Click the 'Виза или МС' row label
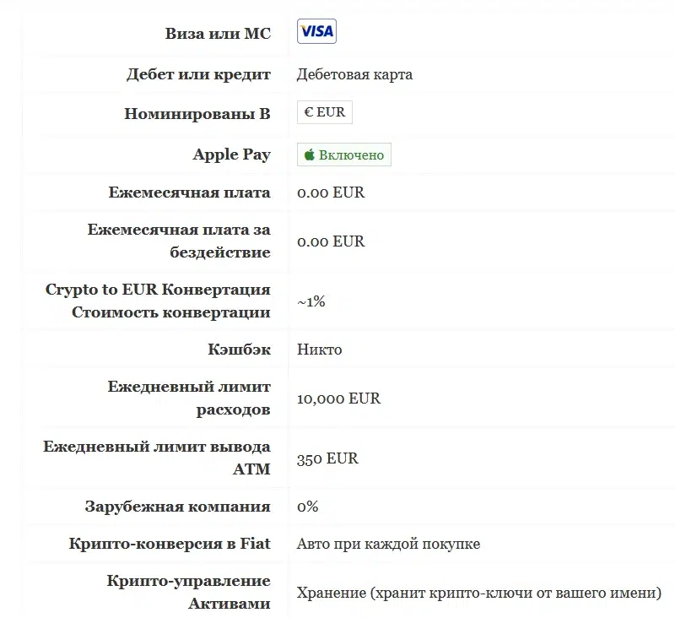This screenshot has width=675, height=618. [x=218, y=34]
